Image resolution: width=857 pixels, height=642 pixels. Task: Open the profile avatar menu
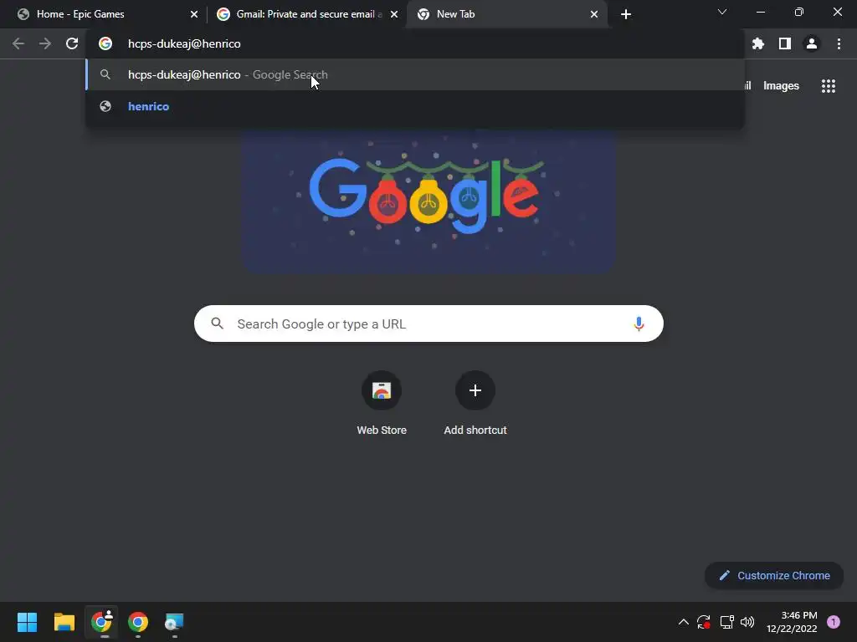(x=812, y=43)
